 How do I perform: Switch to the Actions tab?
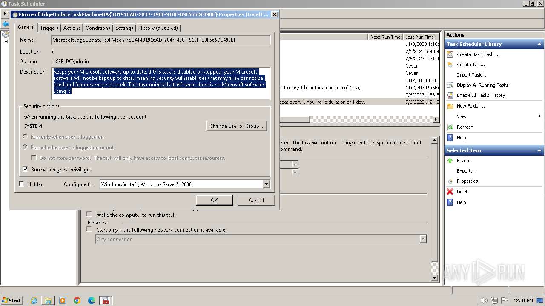pos(72,28)
